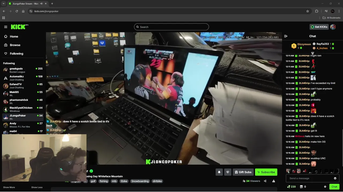Mute the tab audio speaker icon
The image size is (343, 192).
coord(42,4)
